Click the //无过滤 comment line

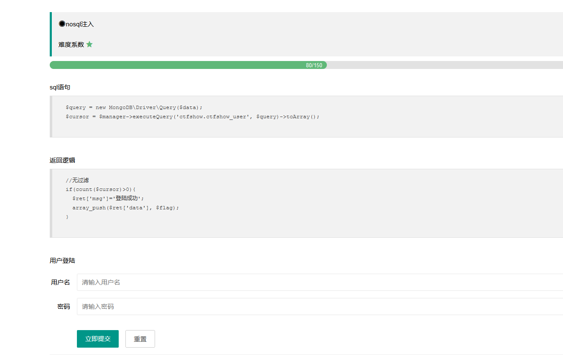click(x=77, y=180)
